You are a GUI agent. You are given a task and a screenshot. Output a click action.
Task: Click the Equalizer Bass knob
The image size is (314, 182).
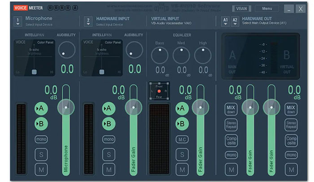click(x=160, y=55)
